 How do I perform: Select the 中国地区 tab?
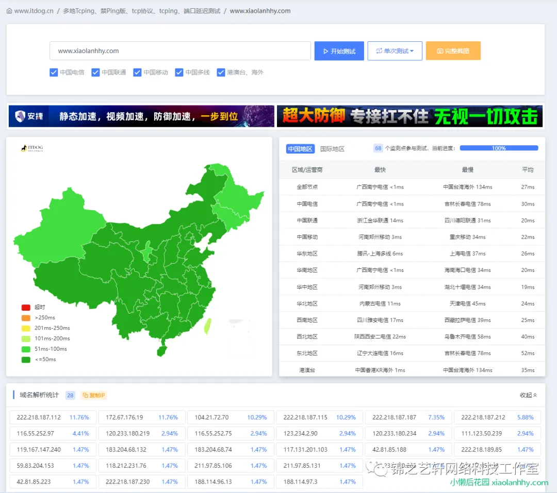[300, 149]
